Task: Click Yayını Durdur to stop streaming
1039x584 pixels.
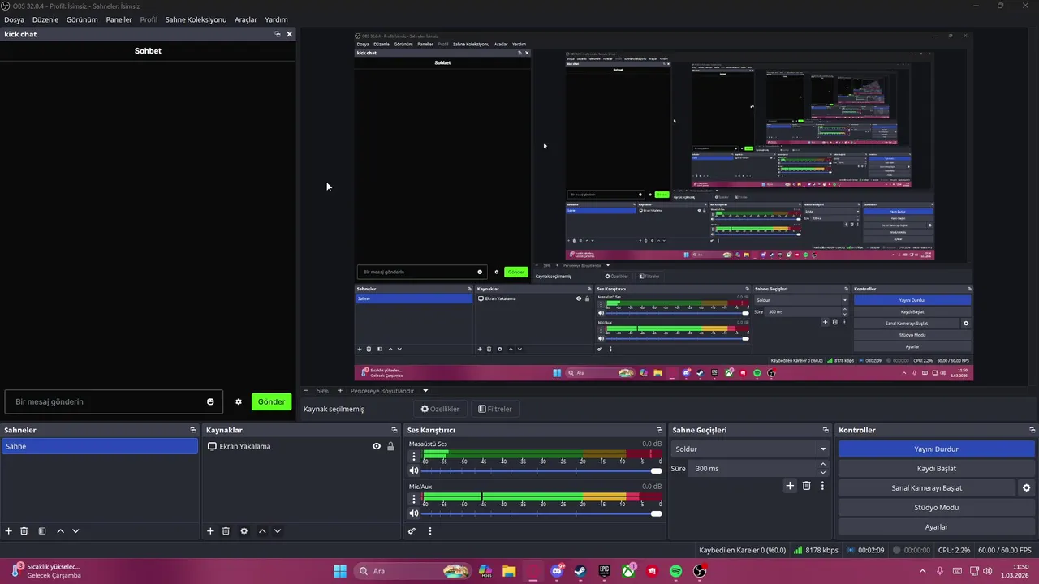Action: tap(936, 449)
